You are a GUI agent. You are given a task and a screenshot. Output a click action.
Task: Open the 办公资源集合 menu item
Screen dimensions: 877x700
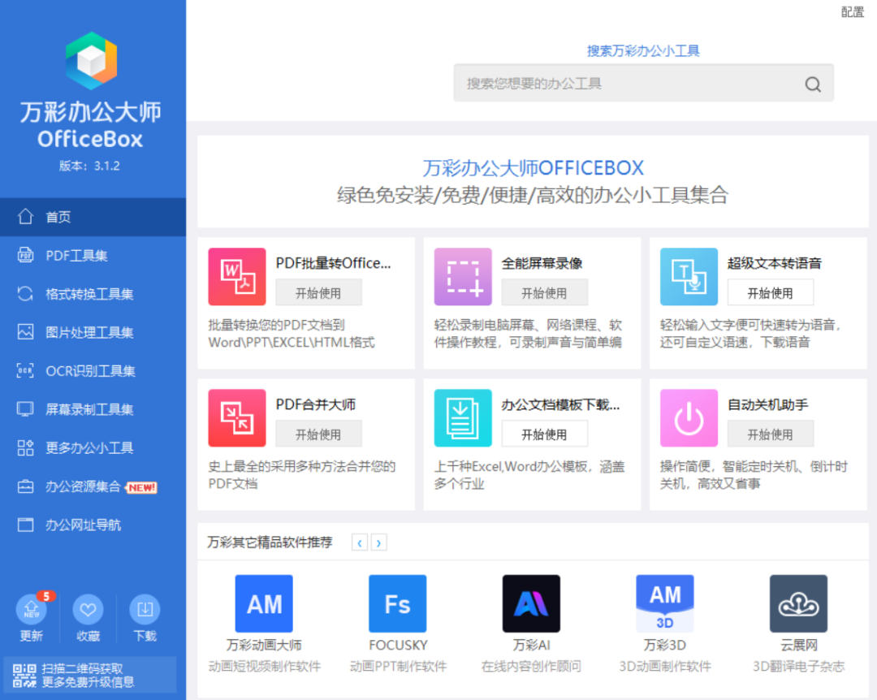coord(93,486)
